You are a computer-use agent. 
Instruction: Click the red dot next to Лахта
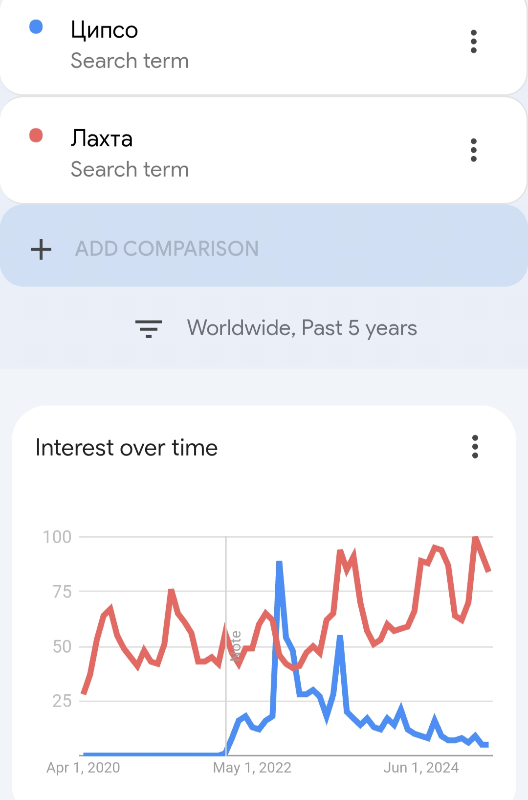(36, 136)
